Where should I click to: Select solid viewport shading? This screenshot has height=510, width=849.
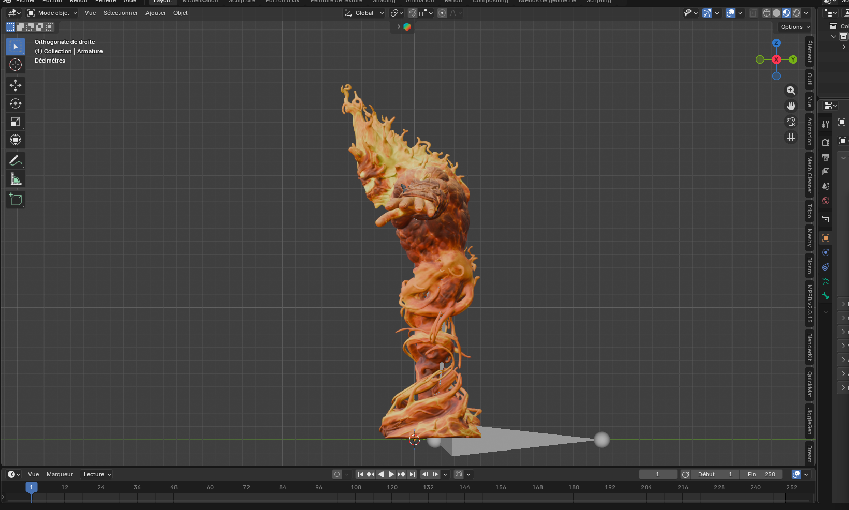click(x=777, y=13)
